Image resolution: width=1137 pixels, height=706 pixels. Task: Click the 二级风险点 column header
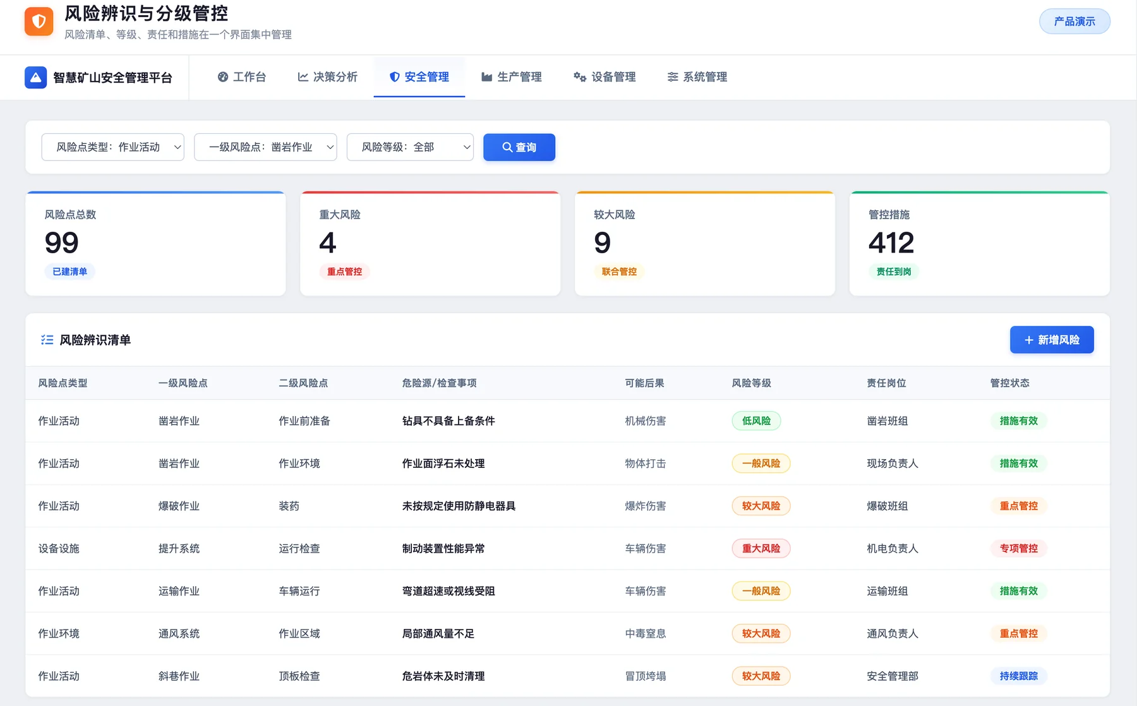[304, 383]
